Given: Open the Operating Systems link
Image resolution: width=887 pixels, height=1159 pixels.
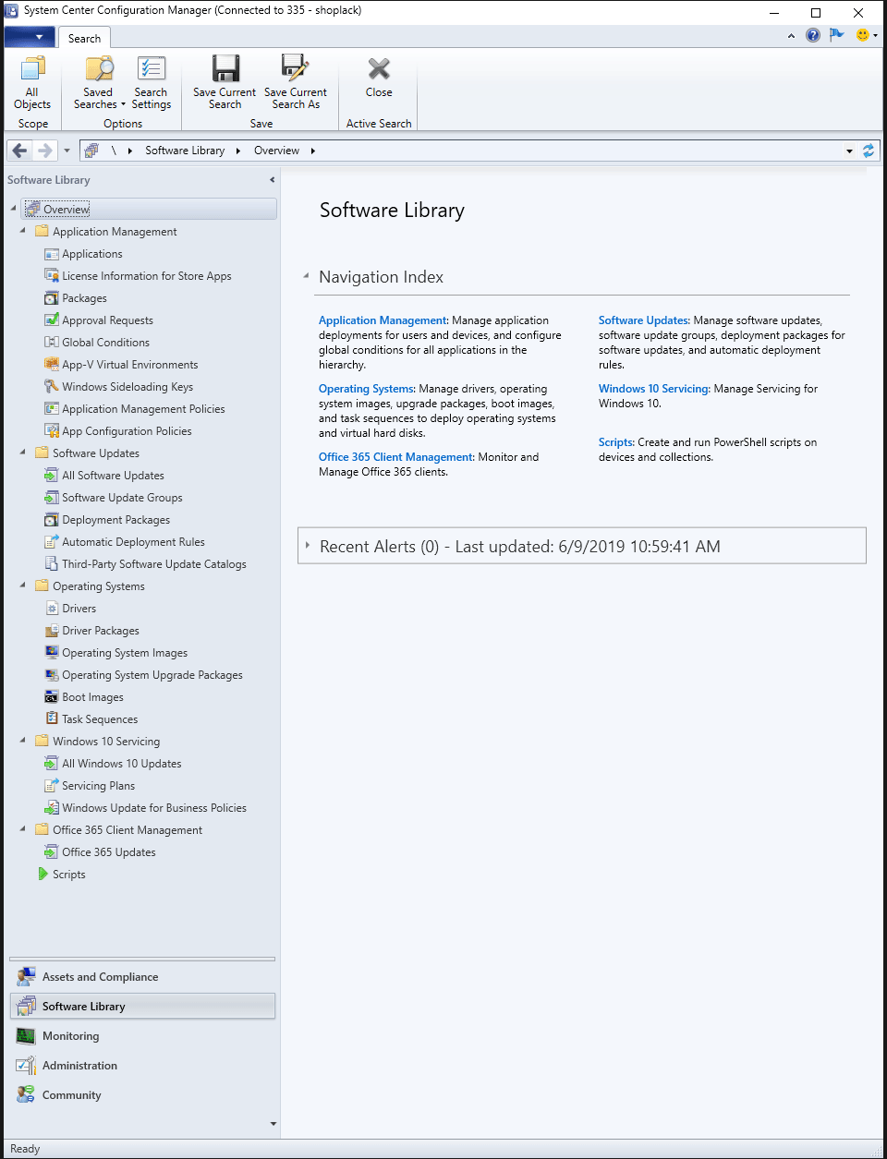Looking at the screenshot, I should (366, 389).
